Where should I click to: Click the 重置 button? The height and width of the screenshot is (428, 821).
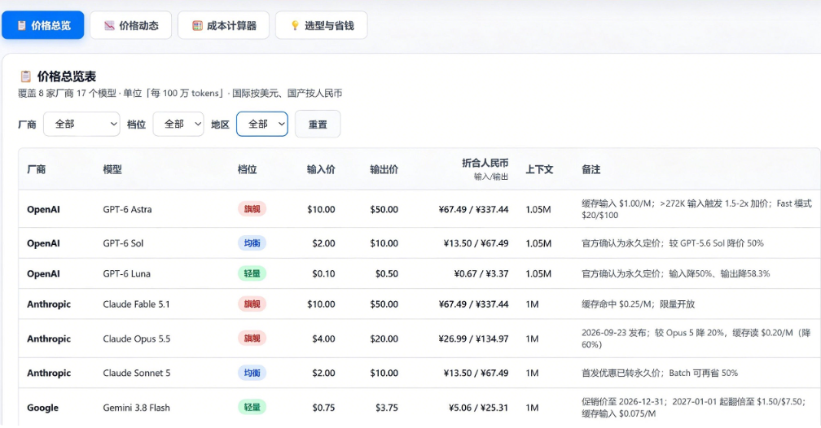[x=318, y=124]
